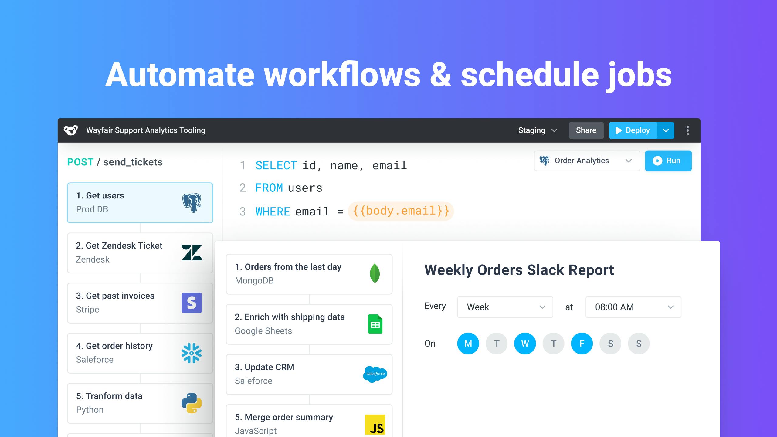Click the Deploy button
The height and width of the screenshot is (437, 777).
633,130
